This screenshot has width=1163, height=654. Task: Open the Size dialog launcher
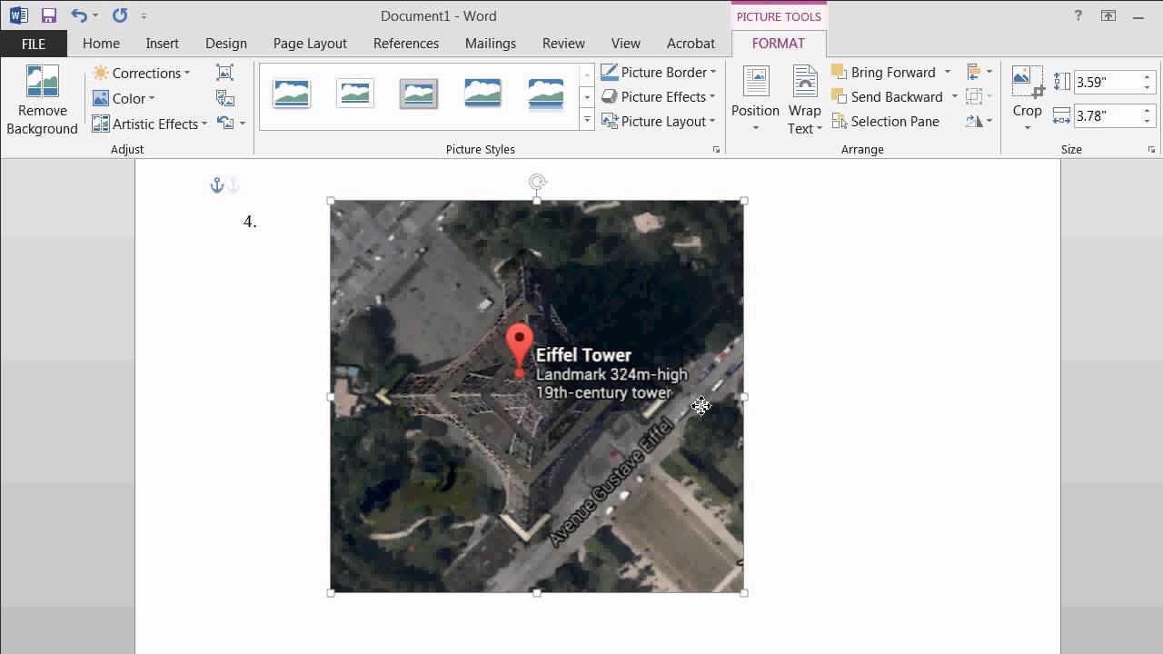(x=1151, y=149)
